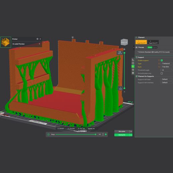Open support Style dropdown Tree Slim

pyautogui.click(x=167, y=67)
